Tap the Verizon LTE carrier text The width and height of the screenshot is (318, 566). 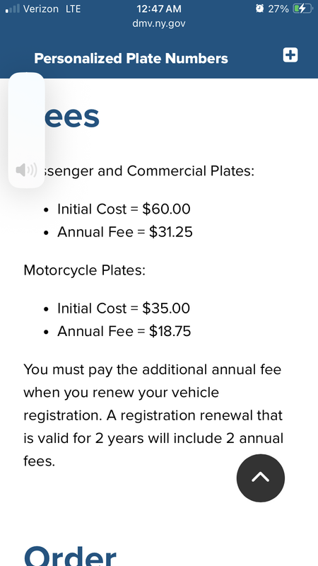point(52,8)
